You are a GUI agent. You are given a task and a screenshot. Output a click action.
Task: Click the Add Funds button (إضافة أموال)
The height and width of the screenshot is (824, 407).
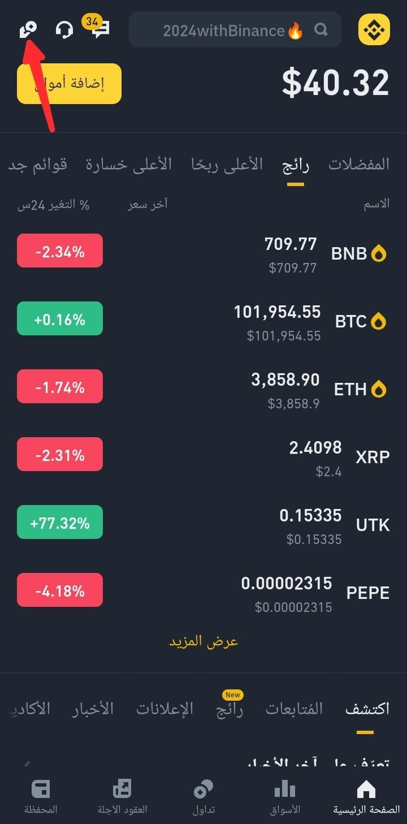point(69,84)
